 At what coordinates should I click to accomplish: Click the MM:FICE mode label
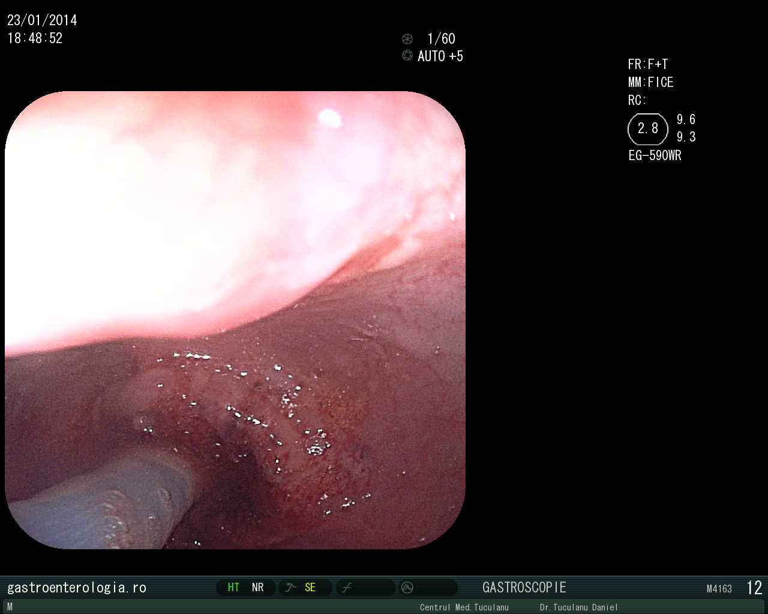pos(651,82)
